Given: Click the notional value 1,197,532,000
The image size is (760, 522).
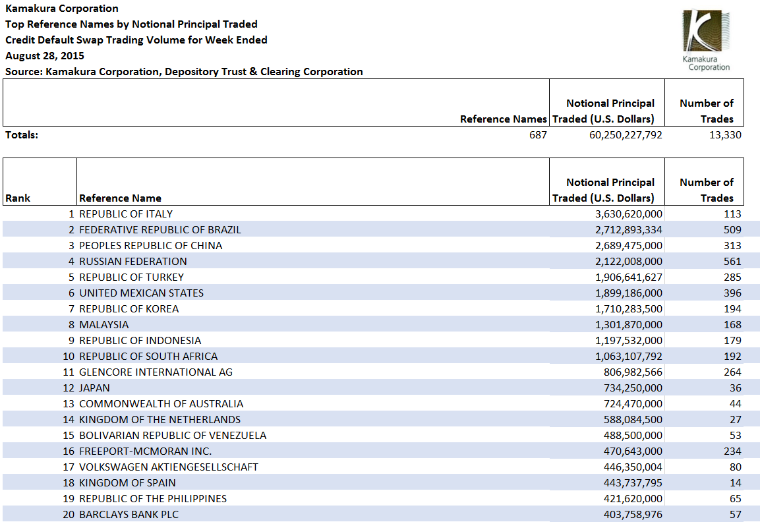Looking at the screenshot, I should pyautogui.click(x=629, y=341).
